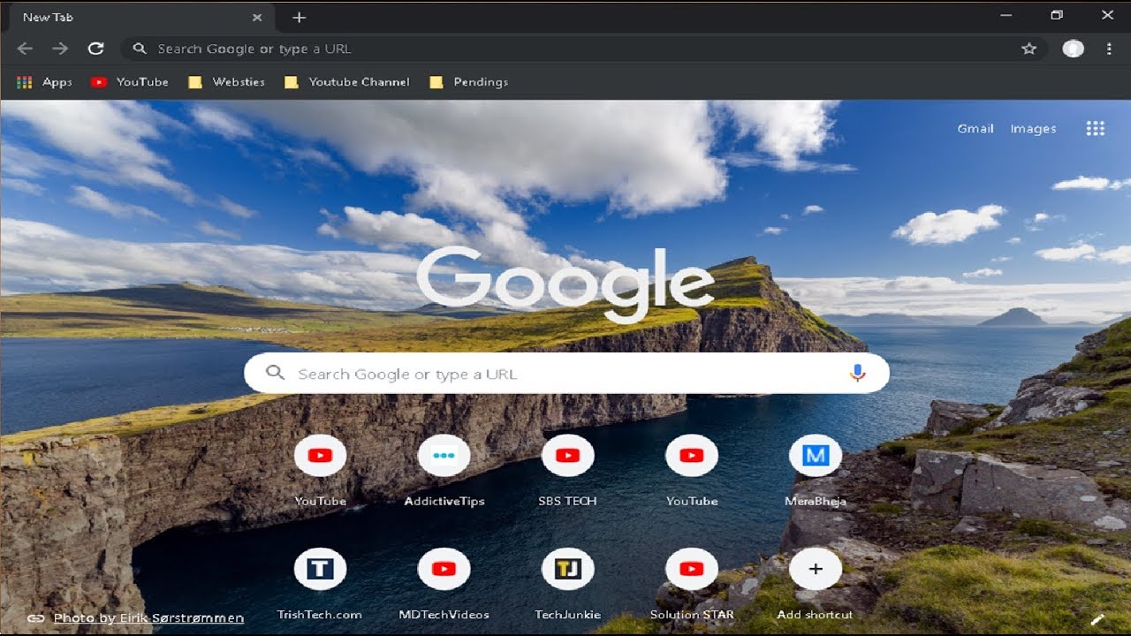
Task: Open the Pendings bookmarks folder
Action: [x=468, y=81]
